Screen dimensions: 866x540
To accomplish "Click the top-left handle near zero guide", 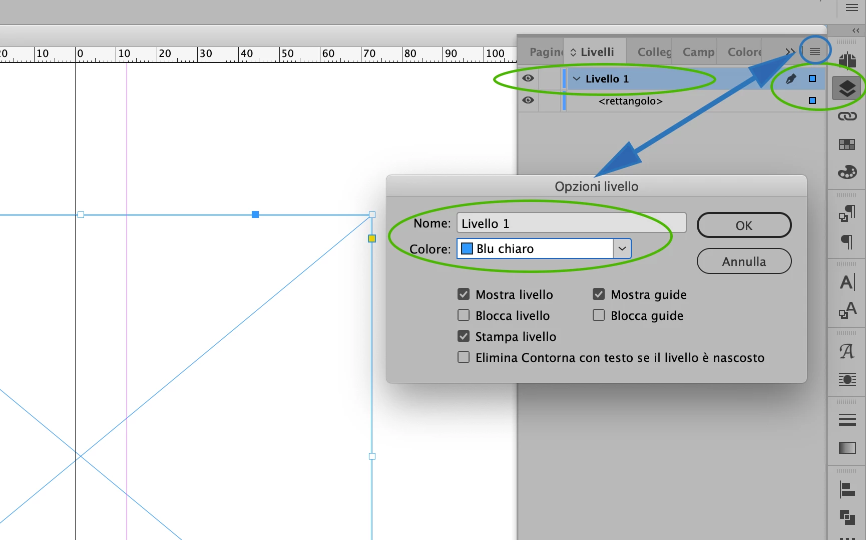I will pos(81,214).
